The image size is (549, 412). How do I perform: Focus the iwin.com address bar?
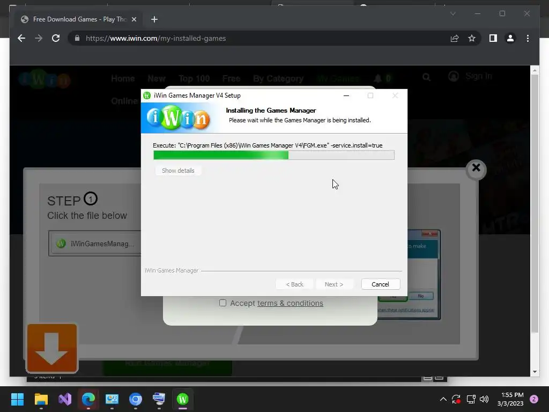coord(259,38)
